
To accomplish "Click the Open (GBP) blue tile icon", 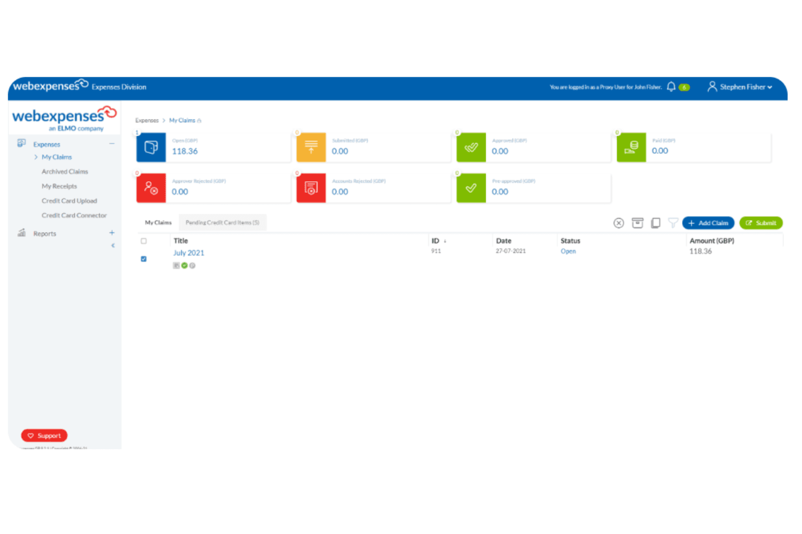I will point(151,147).
